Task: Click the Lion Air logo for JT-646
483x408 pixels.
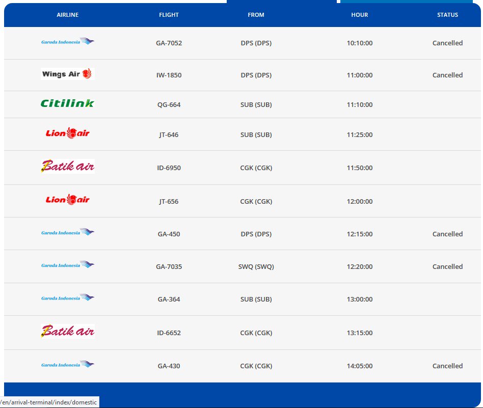Action: (x=67, y=133)
